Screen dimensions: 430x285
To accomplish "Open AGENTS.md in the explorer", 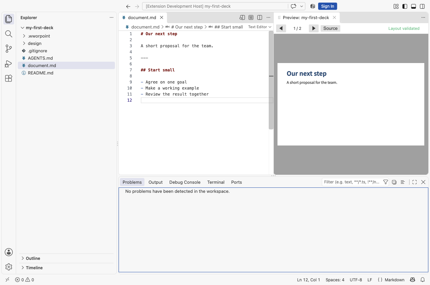I will [66, 58].
